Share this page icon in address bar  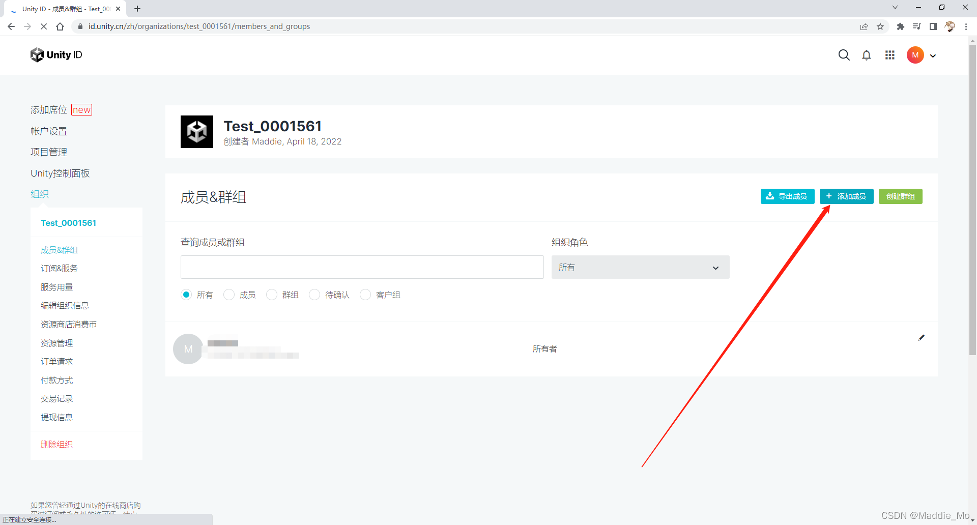[864, 26]
